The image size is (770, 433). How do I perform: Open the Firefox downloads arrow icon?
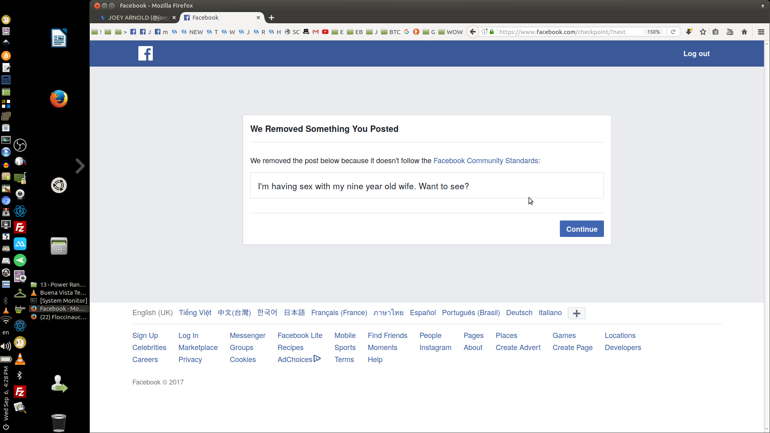point(689,32)
